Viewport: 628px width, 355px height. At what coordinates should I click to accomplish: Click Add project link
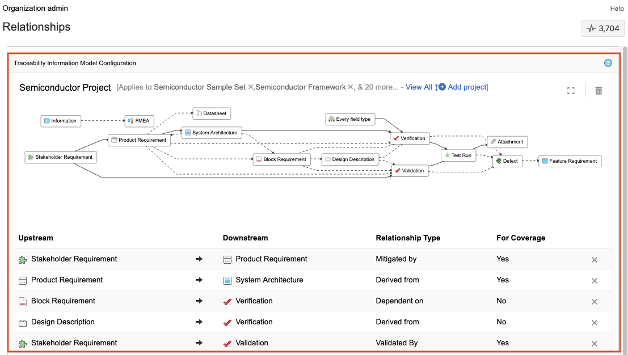(x=467, y=87)
